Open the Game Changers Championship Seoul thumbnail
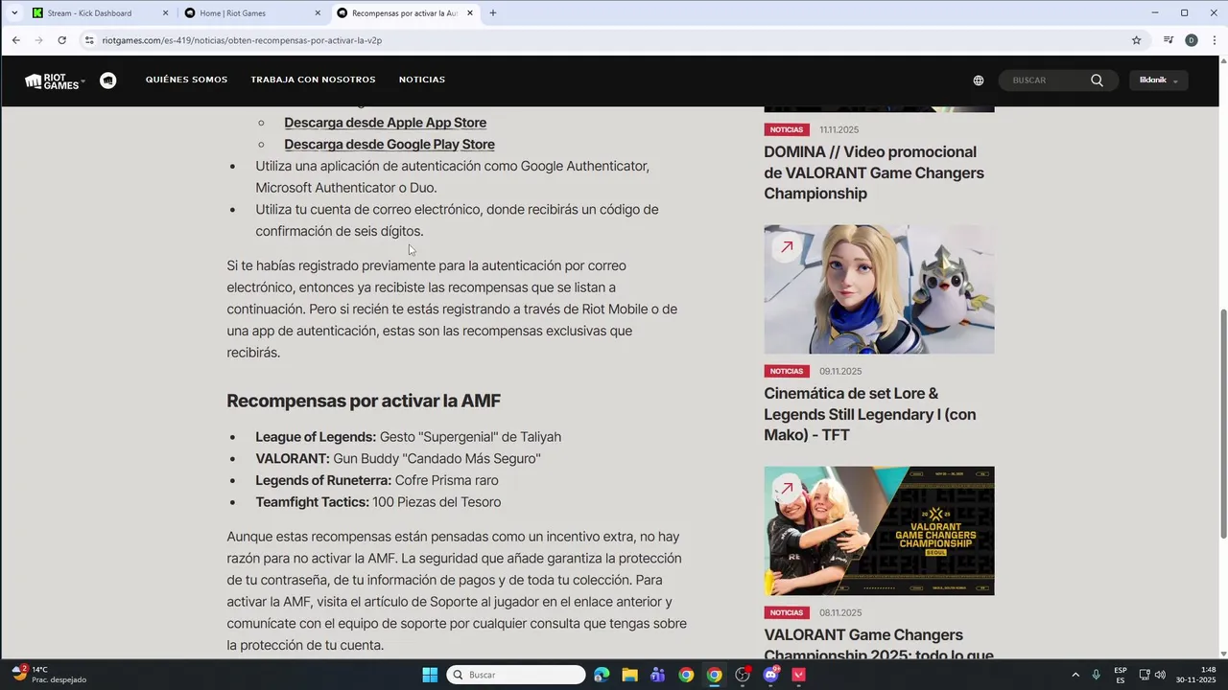Viewport: 1228px width, 690px height. click(x=879, y=531)
